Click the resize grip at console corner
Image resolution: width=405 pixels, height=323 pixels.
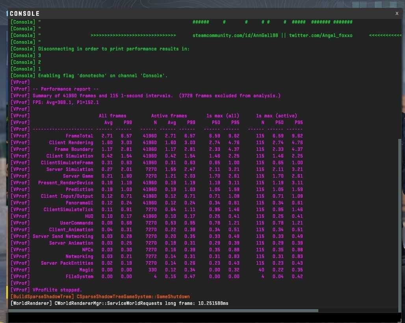point(400,320)
